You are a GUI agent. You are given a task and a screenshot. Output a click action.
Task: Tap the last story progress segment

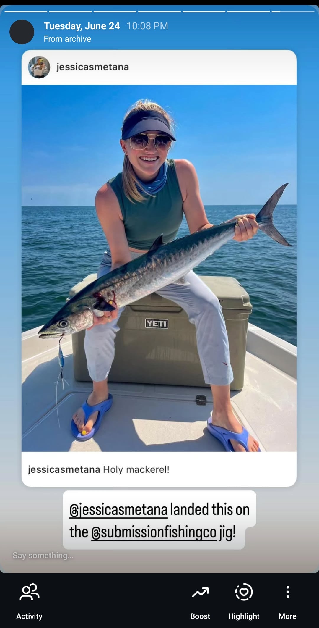pyautogui.click(x=293, y=12)
